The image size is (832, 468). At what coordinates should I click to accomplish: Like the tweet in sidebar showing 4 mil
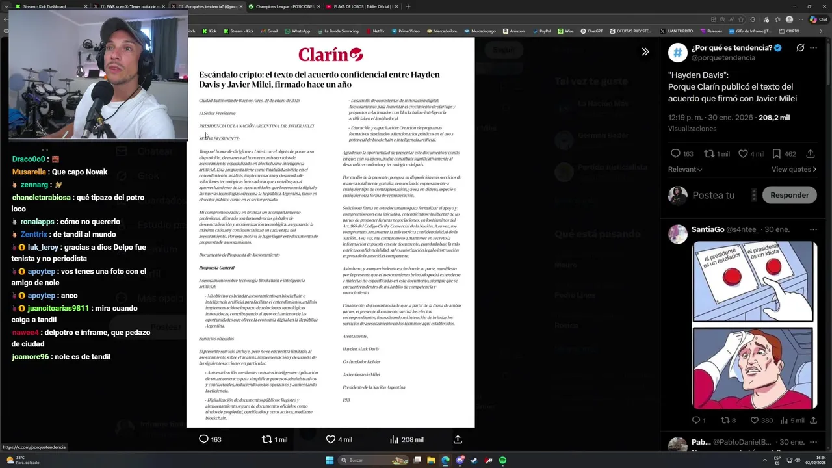point(743,154)
